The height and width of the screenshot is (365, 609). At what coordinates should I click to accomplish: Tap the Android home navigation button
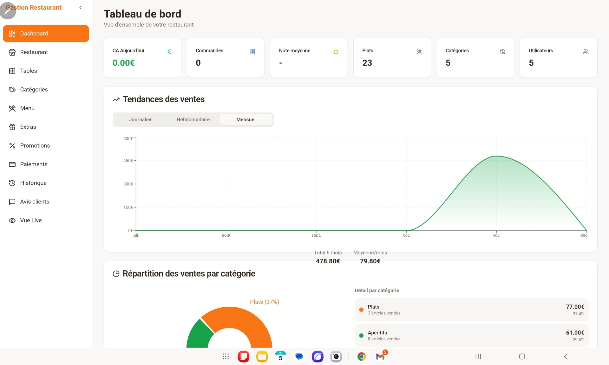(522, 357)
